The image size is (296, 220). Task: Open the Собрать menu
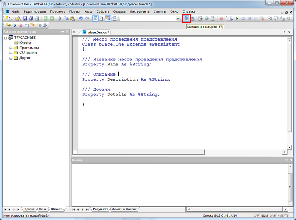click(103, 11)
